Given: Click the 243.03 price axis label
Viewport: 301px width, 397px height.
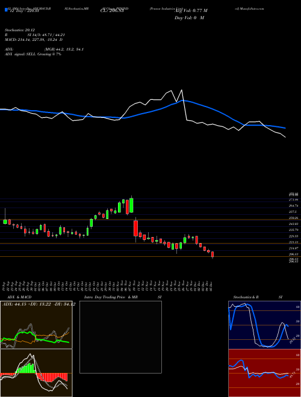Looking at the screenshot, I should pyautogui.click(x=294, y=224).
